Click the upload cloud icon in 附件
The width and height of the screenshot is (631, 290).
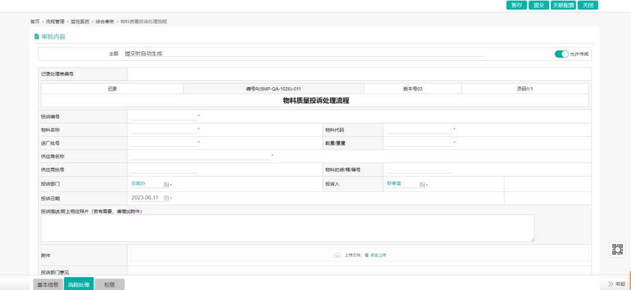pyautogui.click(x=337, y=255)
